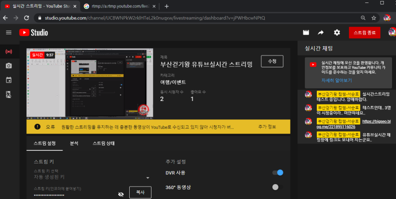Viewport: 396px width, 199px height.
Task: Click the 동시 시청자 수 value 2
Action: pyautogui.click(x=162, y=99)
